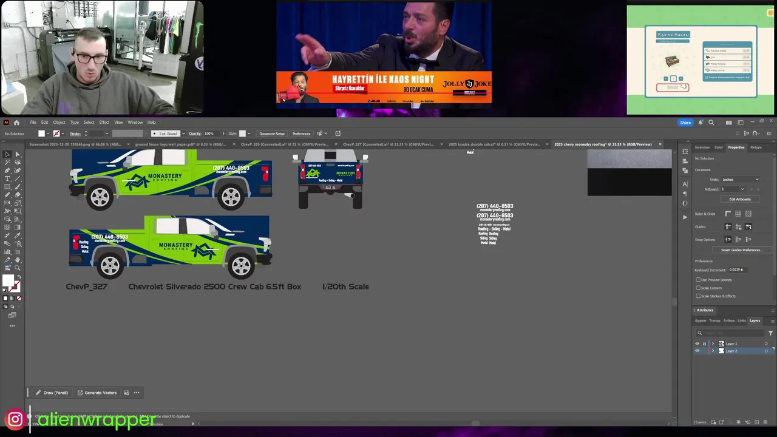Open the Effect menu
777x437 pixels.
pyautogui.click(x=104, y=122)
